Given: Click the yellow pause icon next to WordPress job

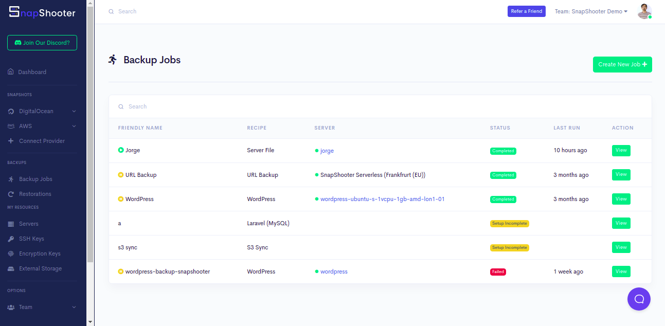Looking at the screenshot, I should pos(121,199).
